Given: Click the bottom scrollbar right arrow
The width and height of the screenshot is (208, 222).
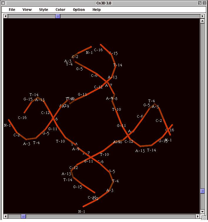Looking at the screenshot, I should click(x=197, y=216).
